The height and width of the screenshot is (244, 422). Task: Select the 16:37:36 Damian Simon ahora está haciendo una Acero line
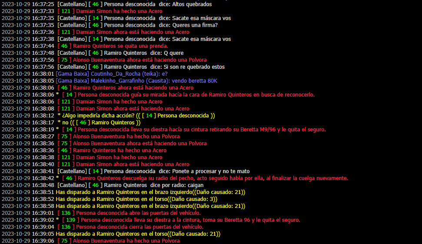tap(96, 32)
